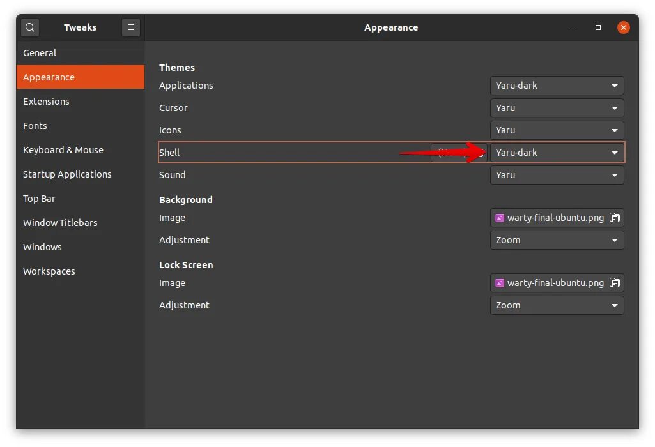
Task: Expand the Shell theme dropdown
Action: (x=557, y=153)
